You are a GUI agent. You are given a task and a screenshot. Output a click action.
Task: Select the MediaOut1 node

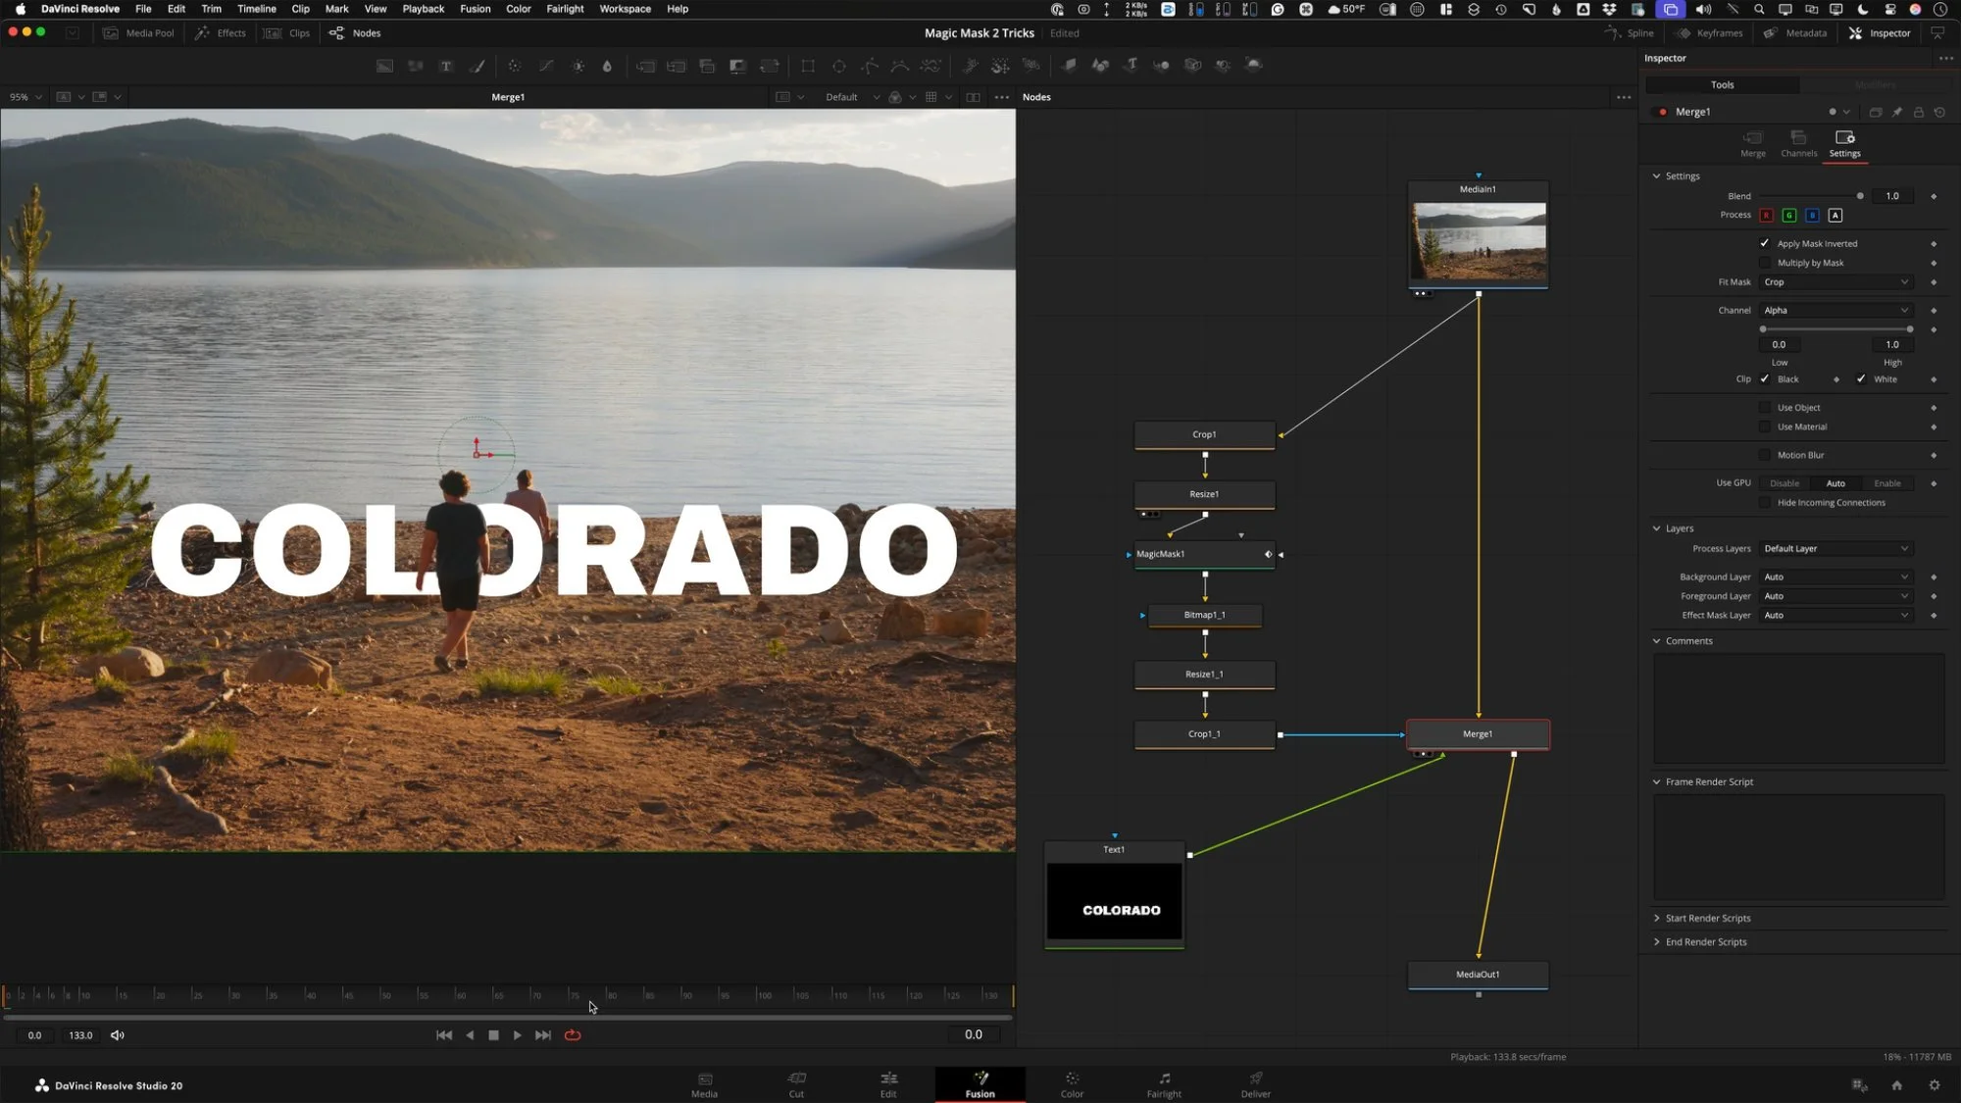click(1478, 975)
